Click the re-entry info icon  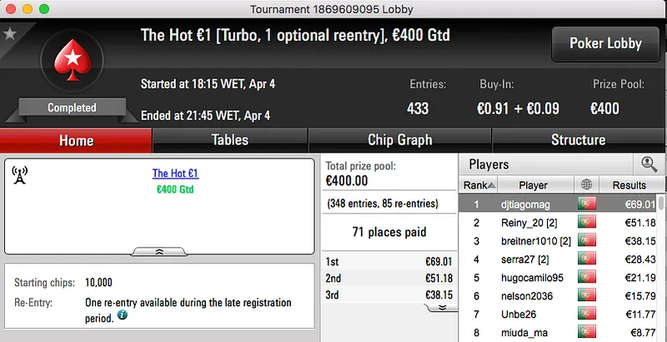tap(123, 316)
